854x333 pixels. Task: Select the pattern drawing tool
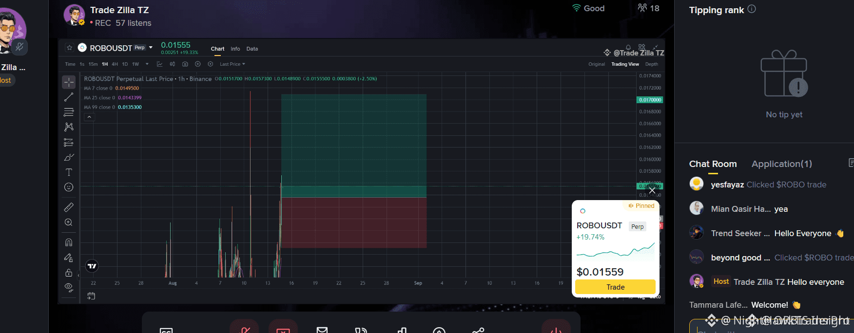[69, 127]
